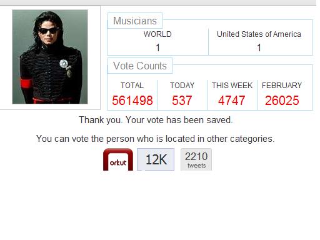Click this week's count 4747
320x240 pixels.
coord(232,101)
